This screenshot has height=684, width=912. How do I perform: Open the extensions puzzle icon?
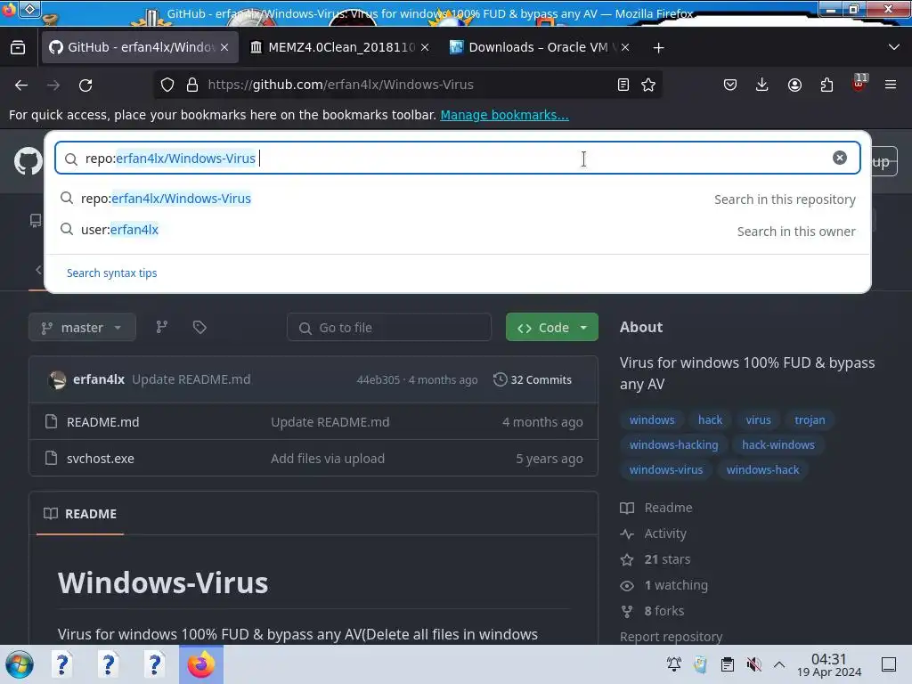click(826, 85)
